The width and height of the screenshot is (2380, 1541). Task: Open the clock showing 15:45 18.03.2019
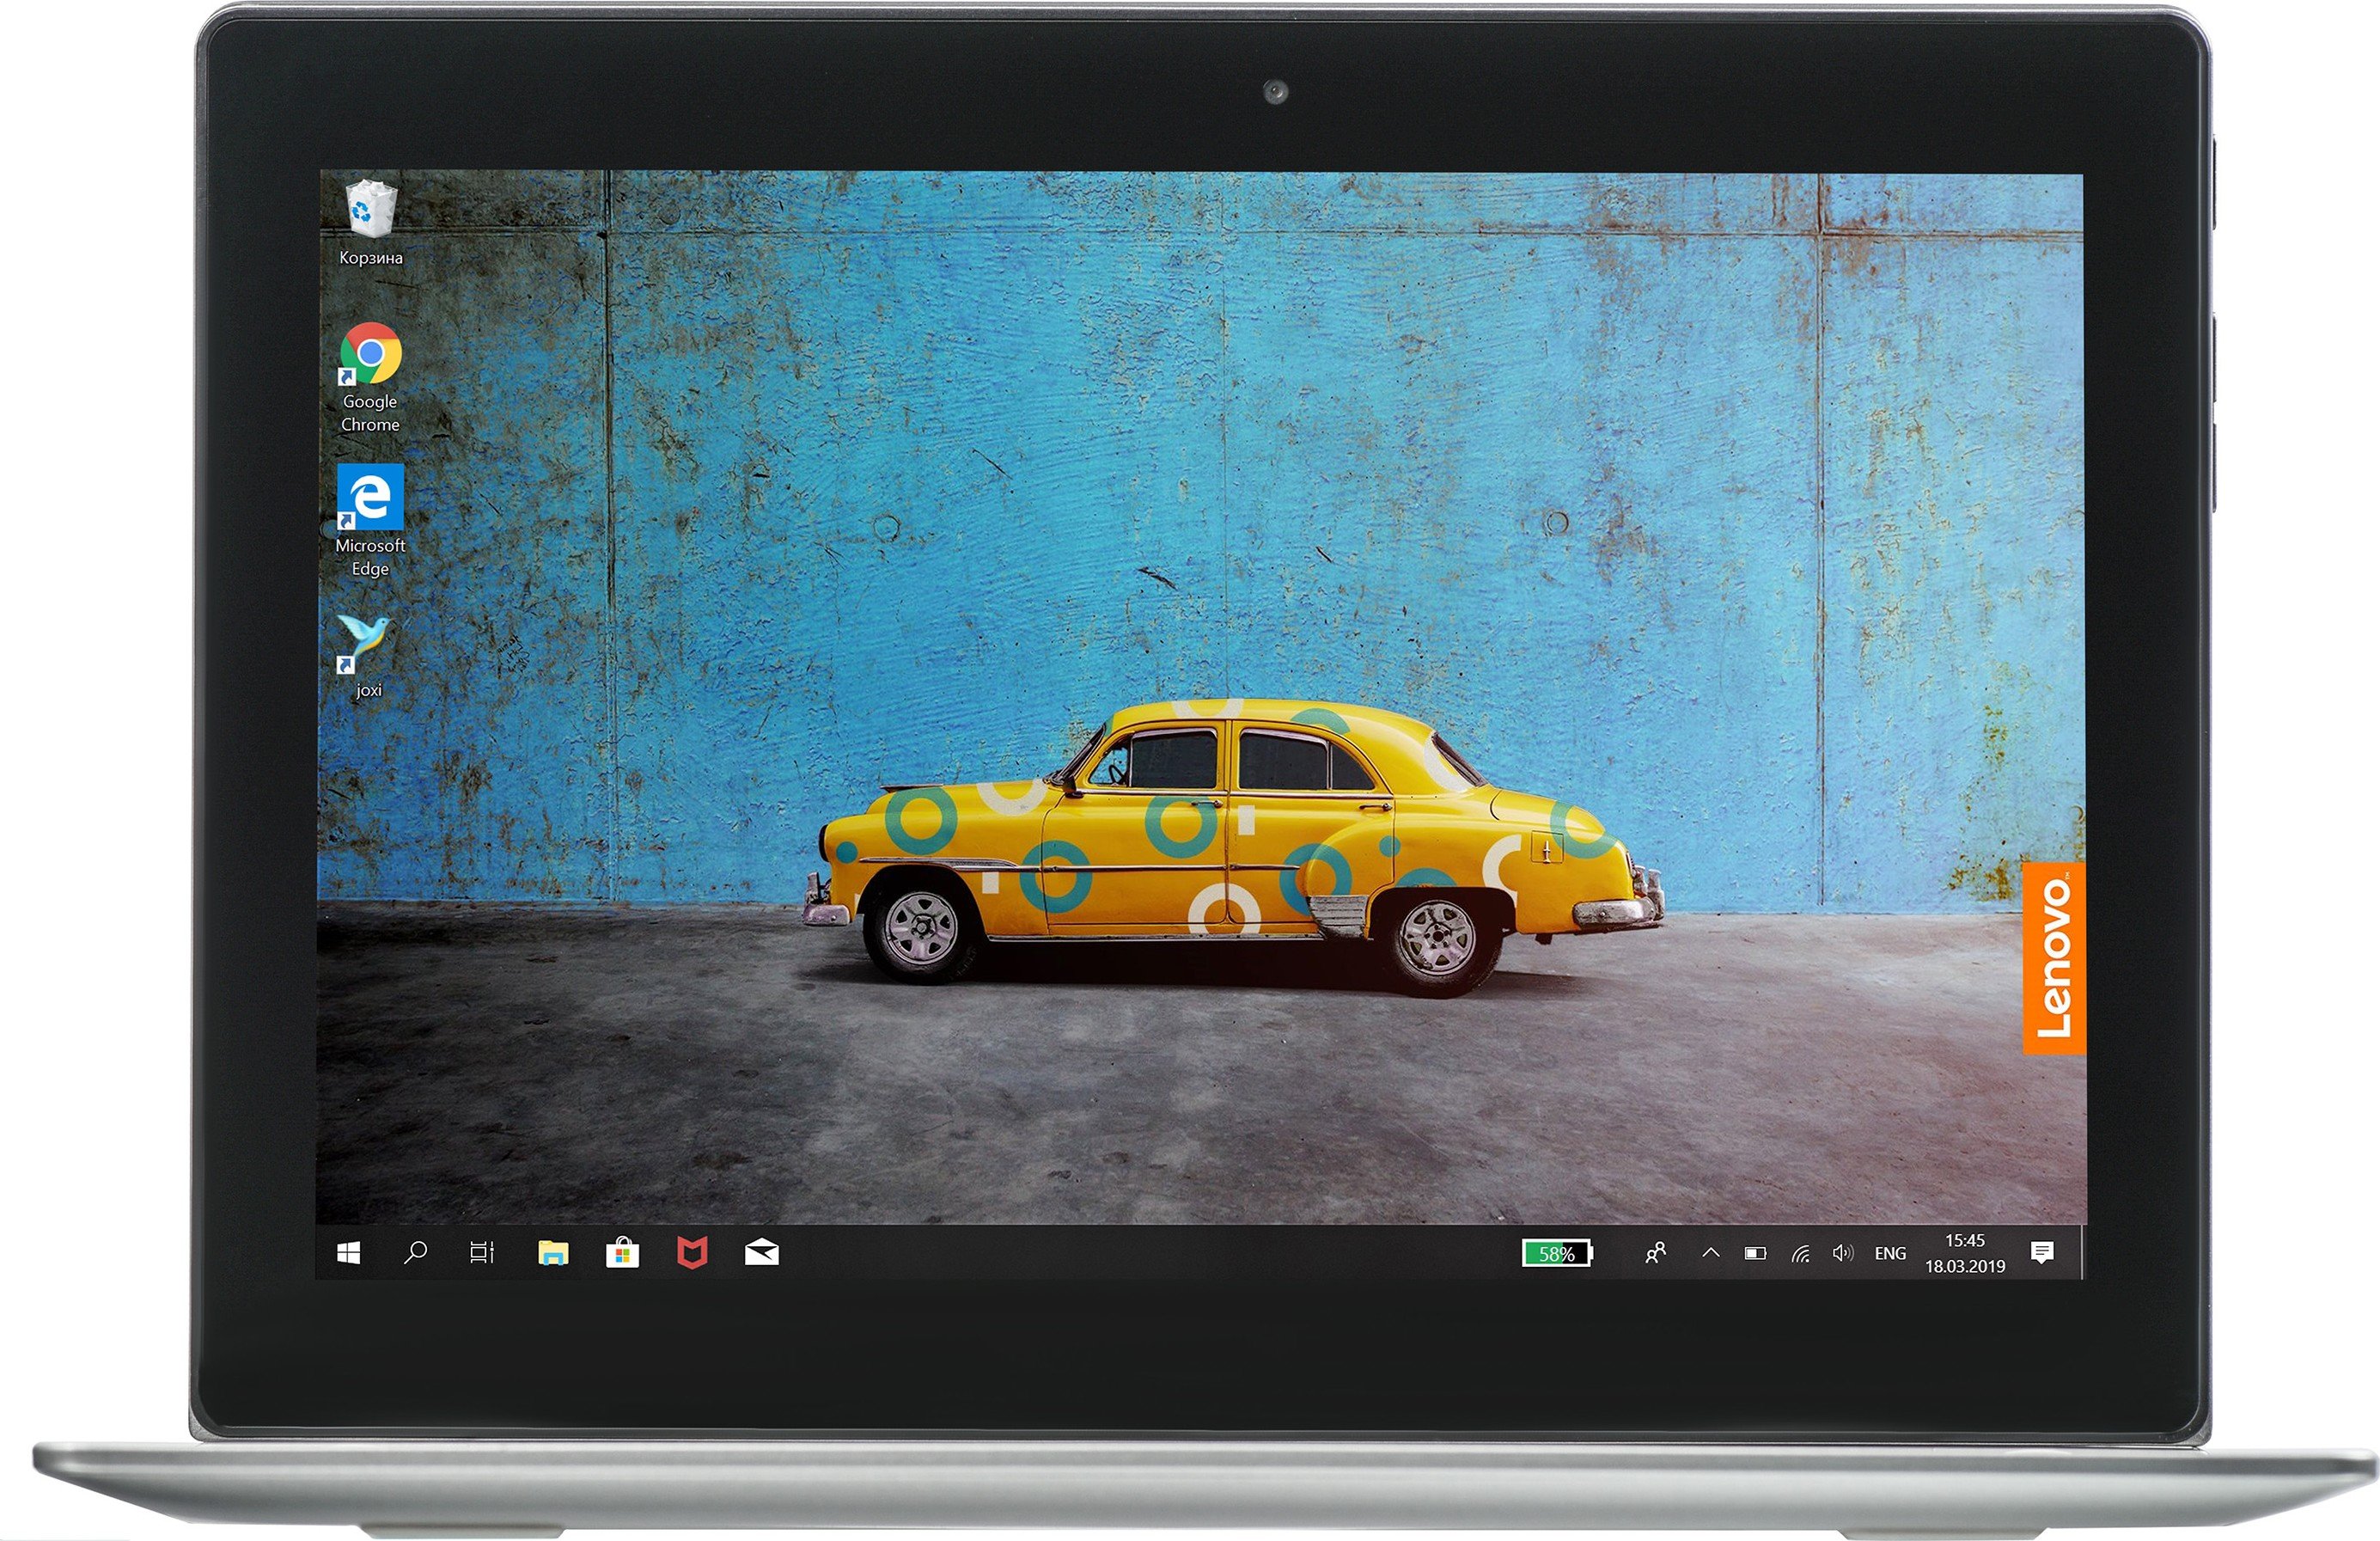point(1965,1253)
